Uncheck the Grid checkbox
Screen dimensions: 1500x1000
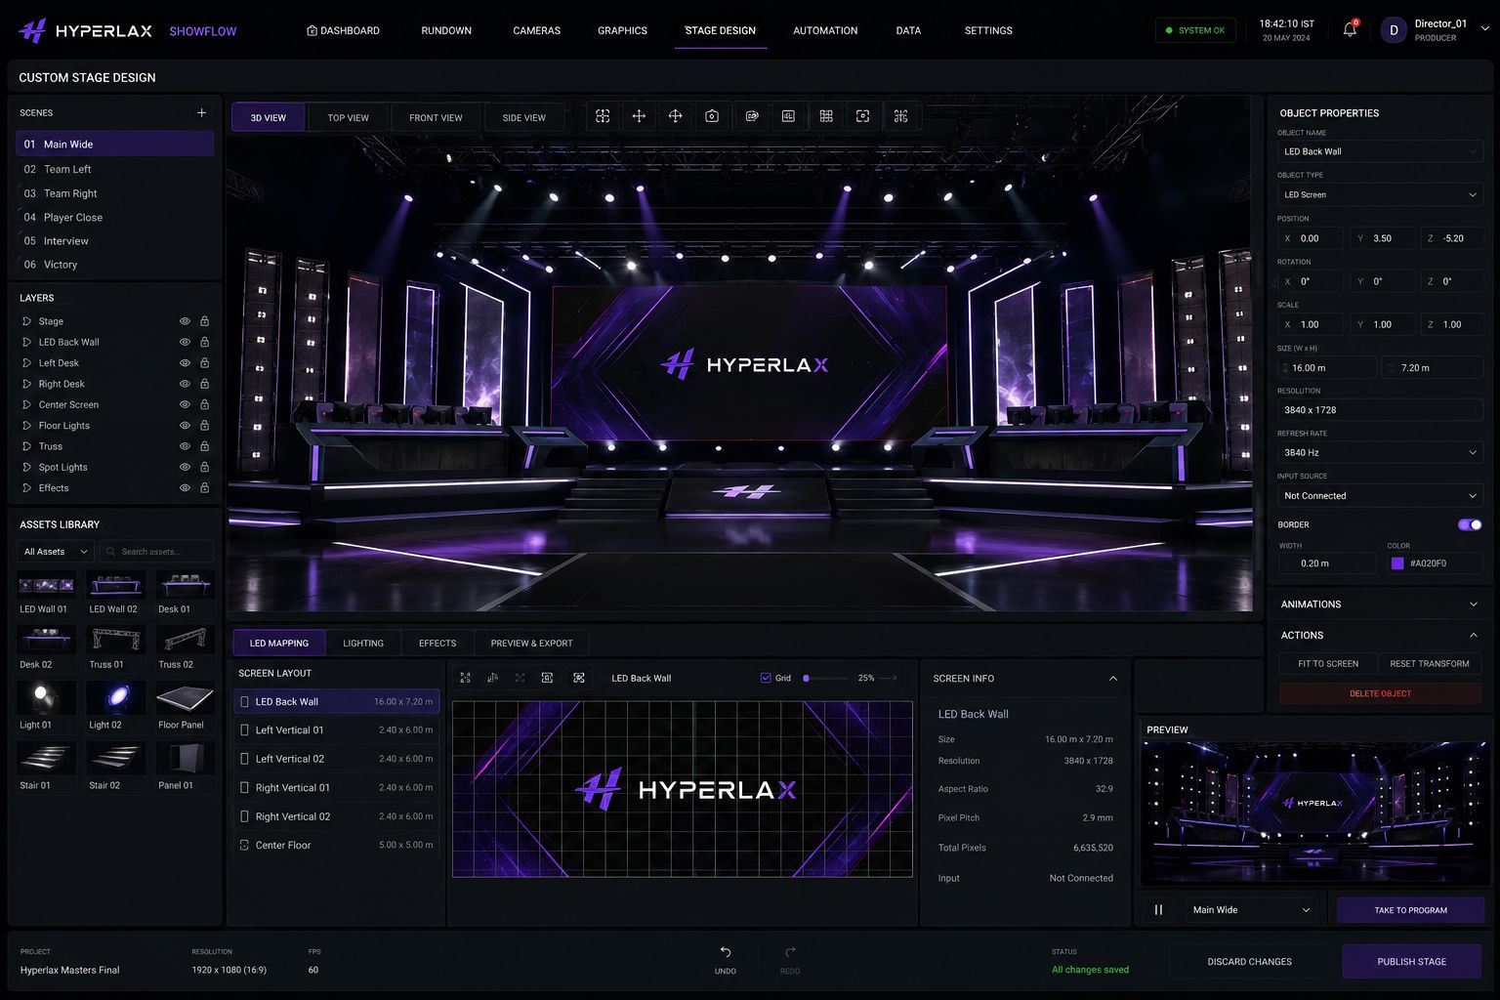coord(766,678)
